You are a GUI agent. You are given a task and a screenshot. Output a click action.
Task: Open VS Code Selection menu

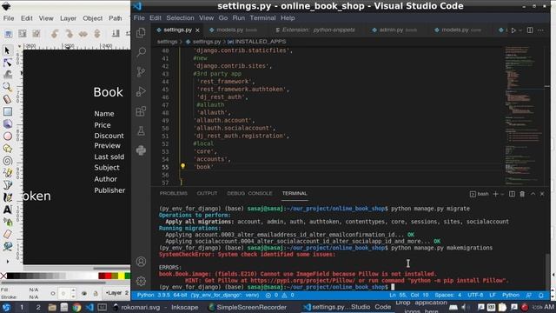pos(180,17)
